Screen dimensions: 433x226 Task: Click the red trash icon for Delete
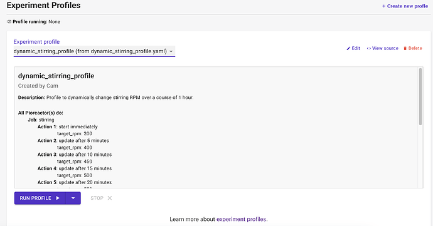pyautogui.click(x=405, y=48)
